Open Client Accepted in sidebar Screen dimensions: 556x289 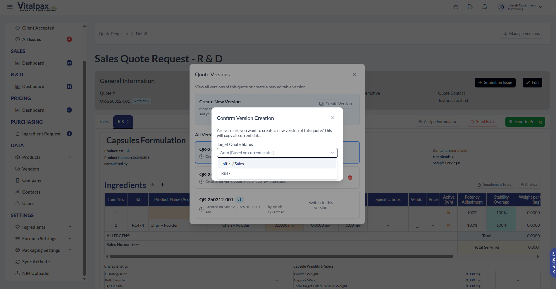(x=38, y=28)
